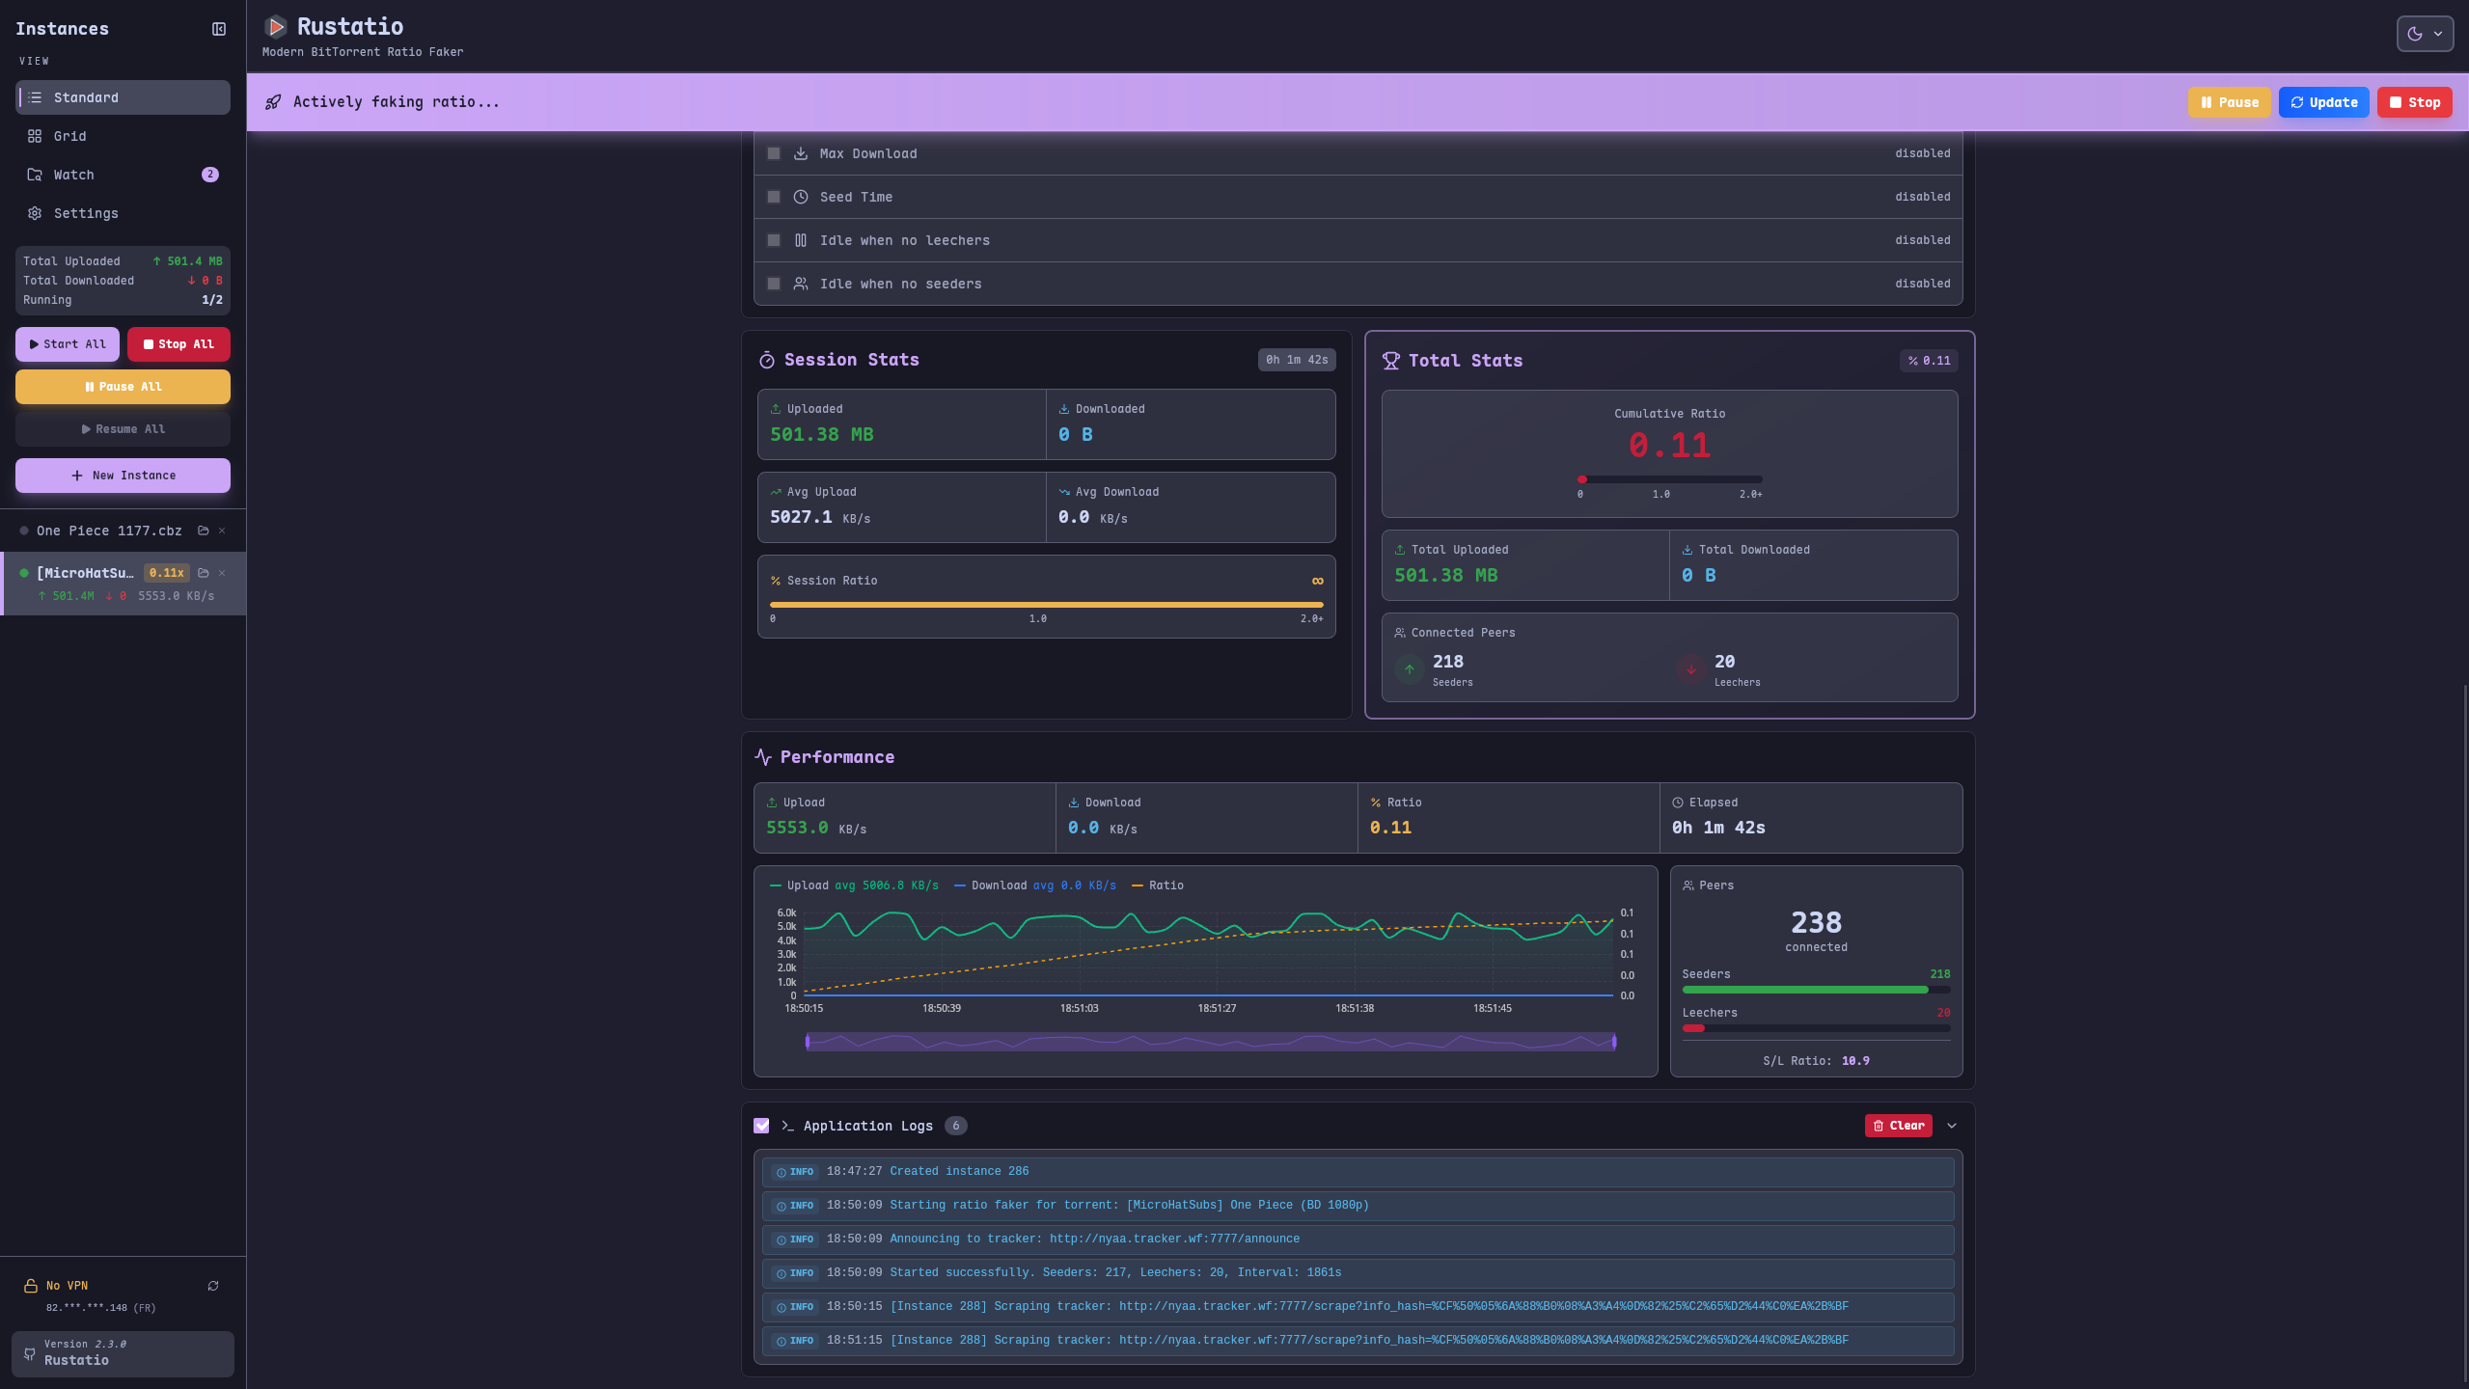Open the Watch view

(75, 175)
